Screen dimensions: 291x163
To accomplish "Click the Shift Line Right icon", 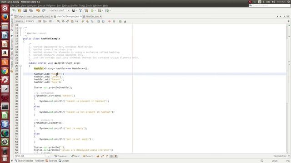I will (x=103, y=21).
